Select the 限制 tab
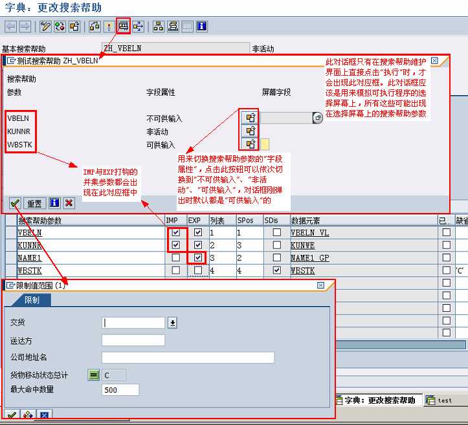Screen dimensions: 468x425 [x=31, y=300]
